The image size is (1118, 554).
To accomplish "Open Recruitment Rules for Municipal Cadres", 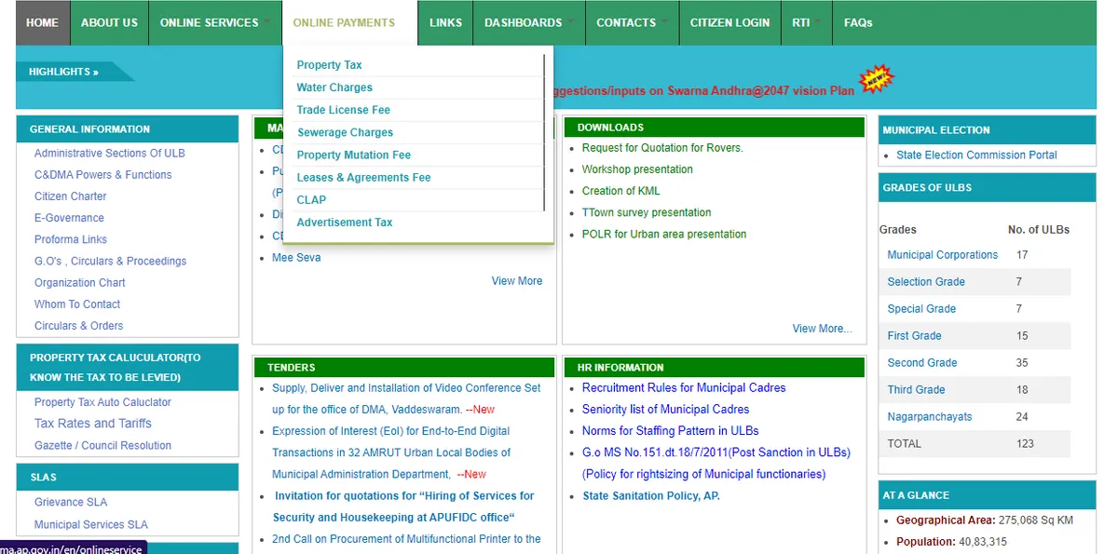I will click(x=683, y=387).
